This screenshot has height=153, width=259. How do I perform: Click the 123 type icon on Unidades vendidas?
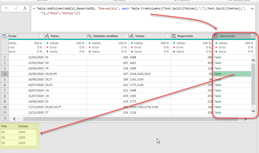pos(90,36)
